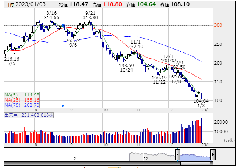Image resolution: width=238 pixels, height=168 pixels.
Task: Click the 9/21 peak label 313.80
Action: click(90, 17)
